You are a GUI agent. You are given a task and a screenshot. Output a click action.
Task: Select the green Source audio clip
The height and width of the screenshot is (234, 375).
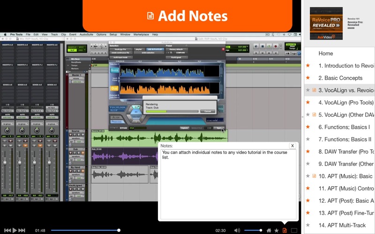[159, 138]
